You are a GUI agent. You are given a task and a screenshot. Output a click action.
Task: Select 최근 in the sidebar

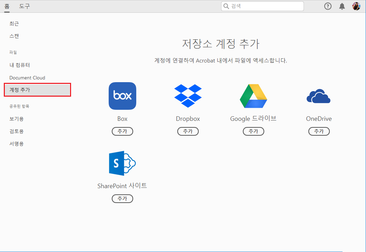click(x=14, y=23)
